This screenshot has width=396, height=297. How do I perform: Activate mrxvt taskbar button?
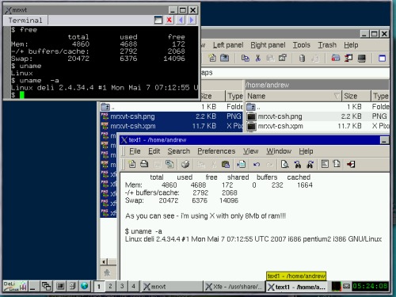pos(173,287)
